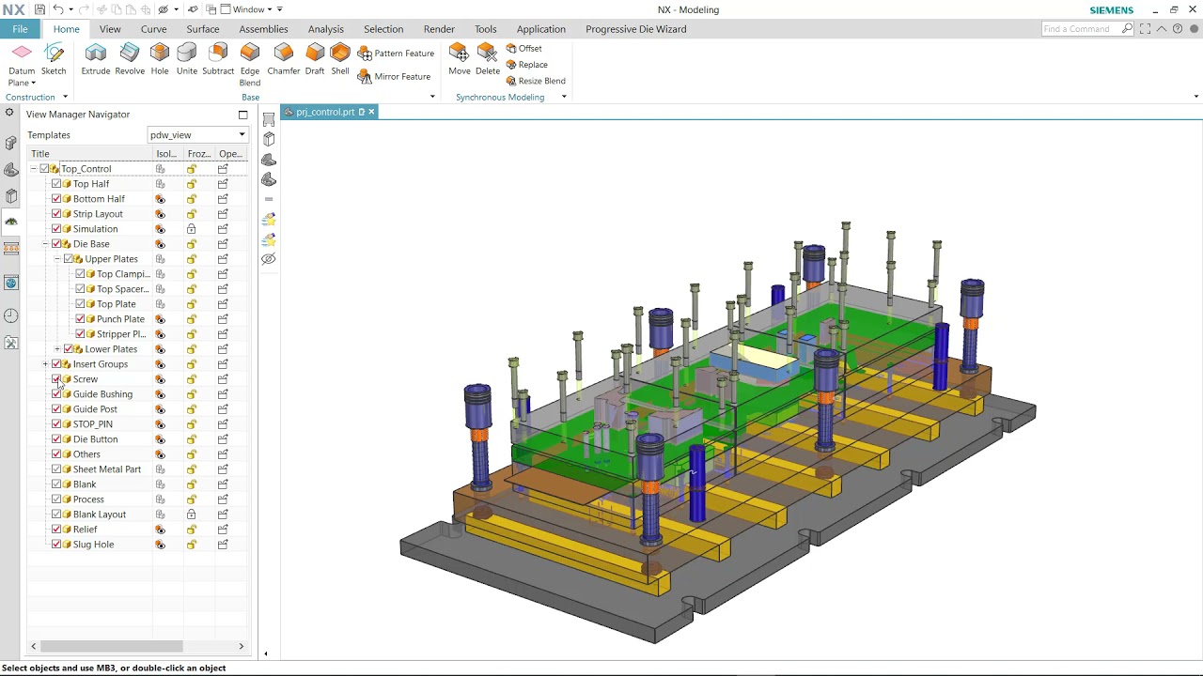
Task: Toggle the Sheet Metal Part checkbox
Action: click(56, 469)
